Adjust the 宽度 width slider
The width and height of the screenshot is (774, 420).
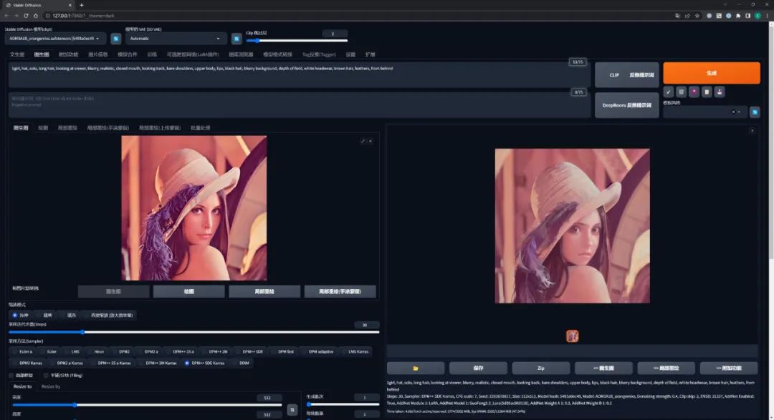coord(147,405)
